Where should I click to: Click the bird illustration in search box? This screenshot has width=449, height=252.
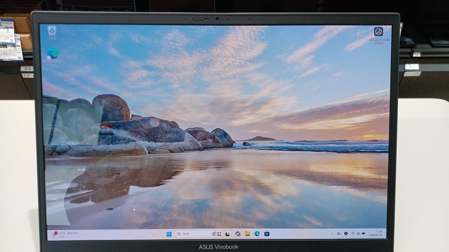[x=216, y=234]
